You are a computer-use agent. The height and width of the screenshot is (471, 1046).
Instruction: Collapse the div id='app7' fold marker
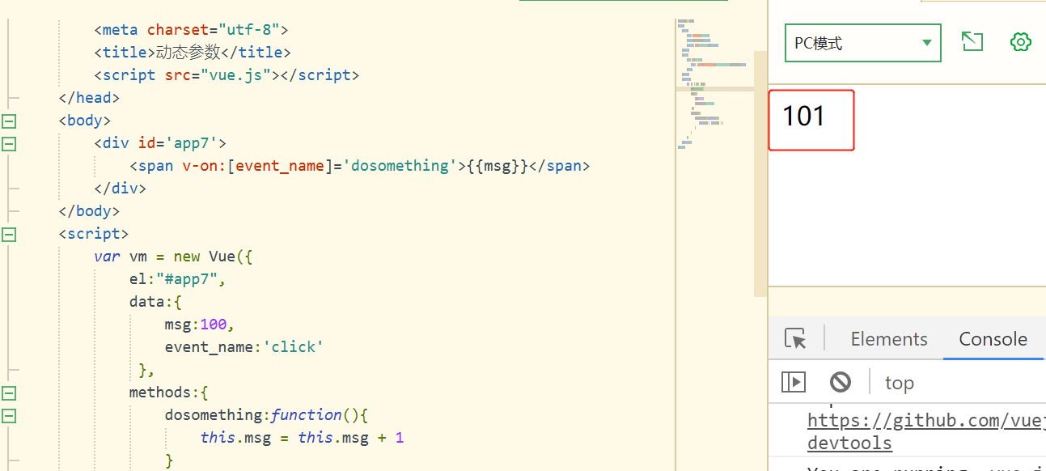[9, 143]
